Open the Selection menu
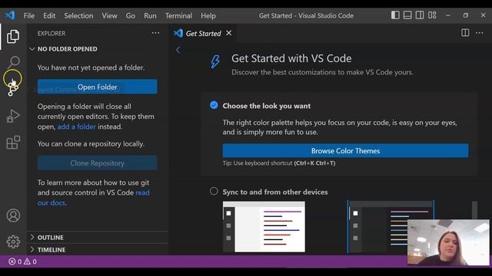This screenshot has height=276, width=492. [78, 15]
